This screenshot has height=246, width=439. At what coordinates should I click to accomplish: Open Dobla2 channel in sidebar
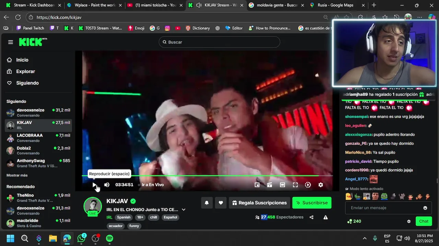click(38, 150)
